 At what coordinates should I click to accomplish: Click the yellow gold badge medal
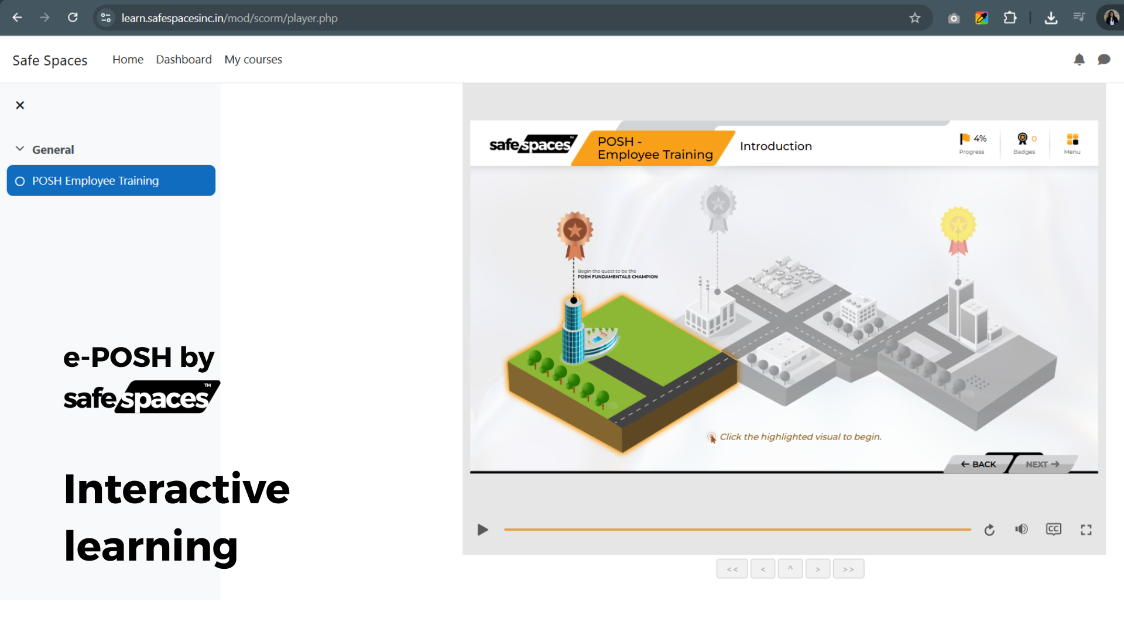coord(958,231)
